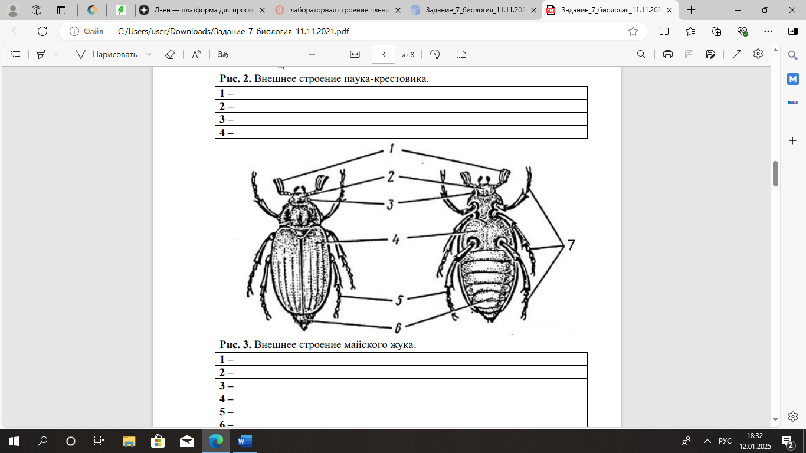Open Windows Start menu

coord(14,441)
